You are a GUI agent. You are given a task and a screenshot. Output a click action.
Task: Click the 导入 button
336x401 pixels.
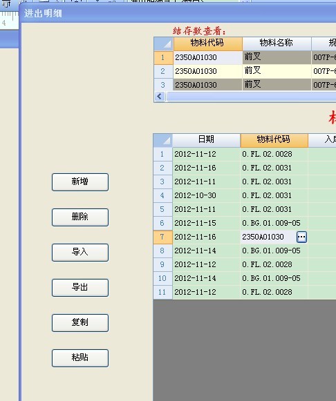(x=80, y=253)
